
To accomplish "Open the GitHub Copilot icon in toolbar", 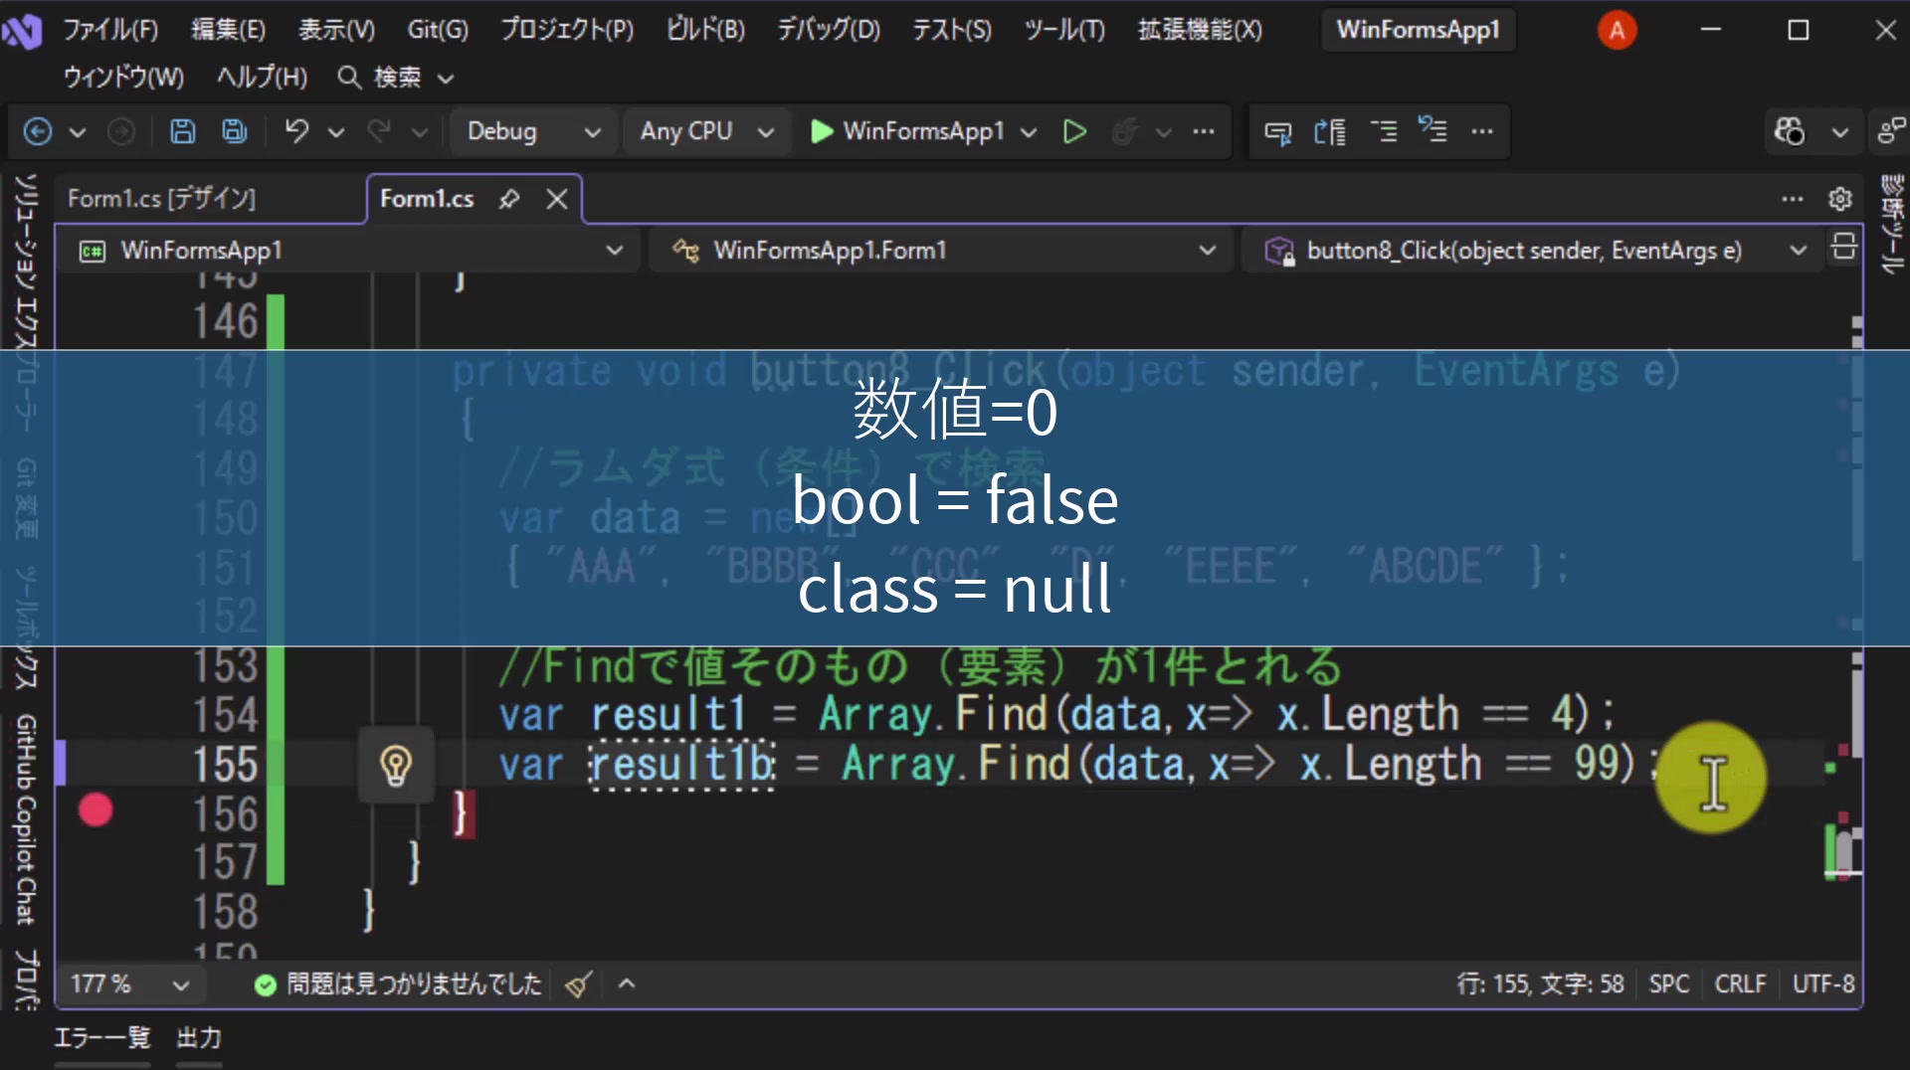I will coord(1790,131).
